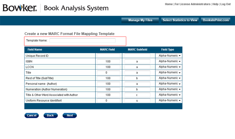The image size is (235, 139).
Task: Click the Next button
Action: (x=70, y=115)
